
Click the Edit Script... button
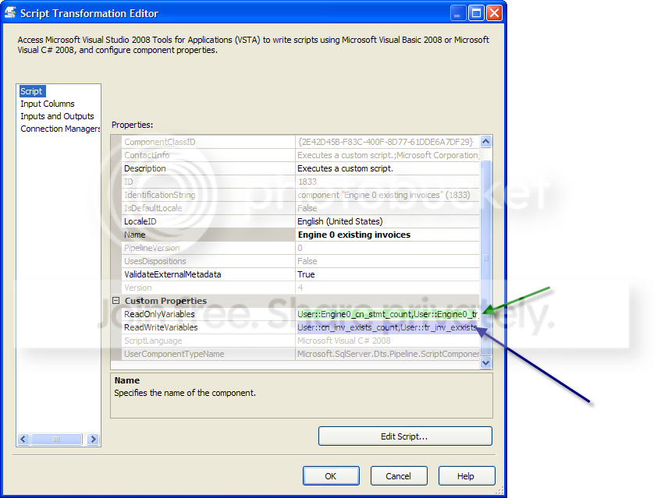point(405,436)
